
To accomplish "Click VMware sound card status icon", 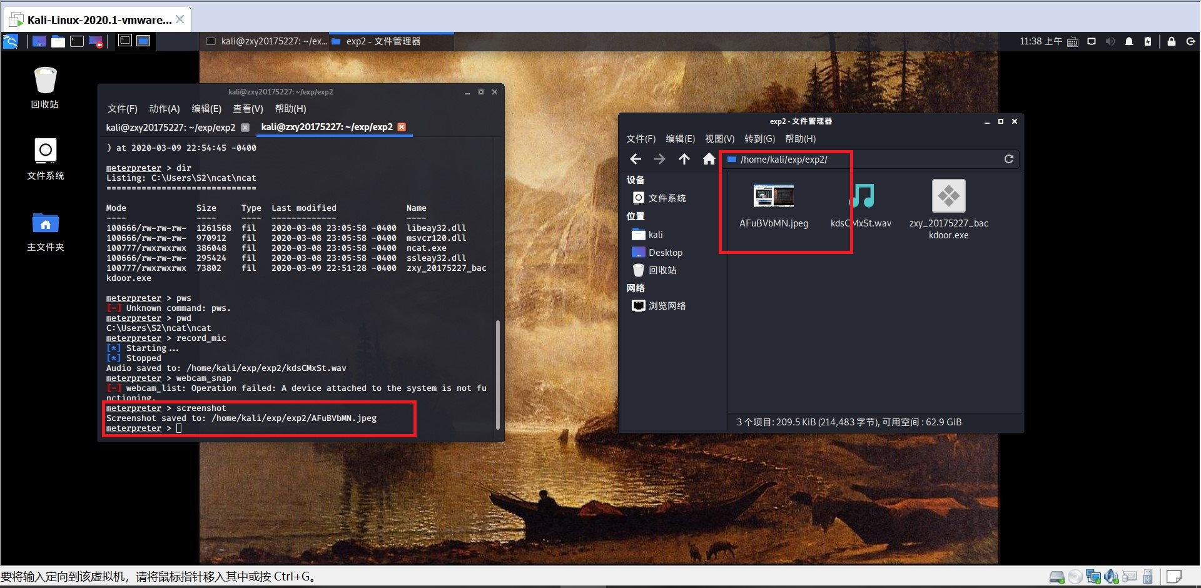I will tap(1112, 577).
